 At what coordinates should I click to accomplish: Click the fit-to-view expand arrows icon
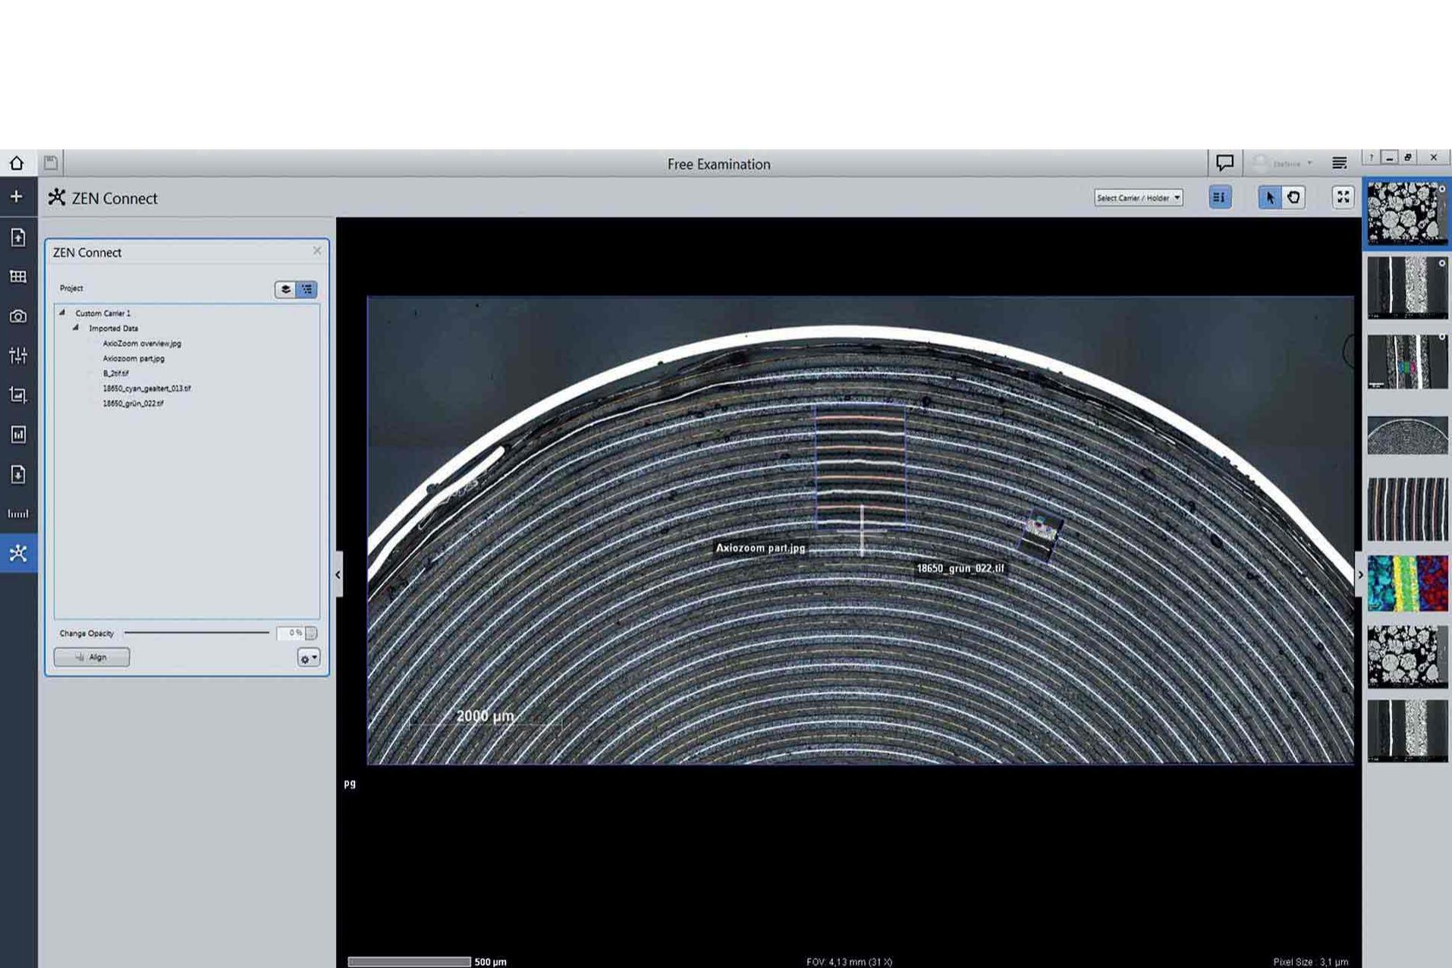pyautogui.click(x=1343, y=197)
